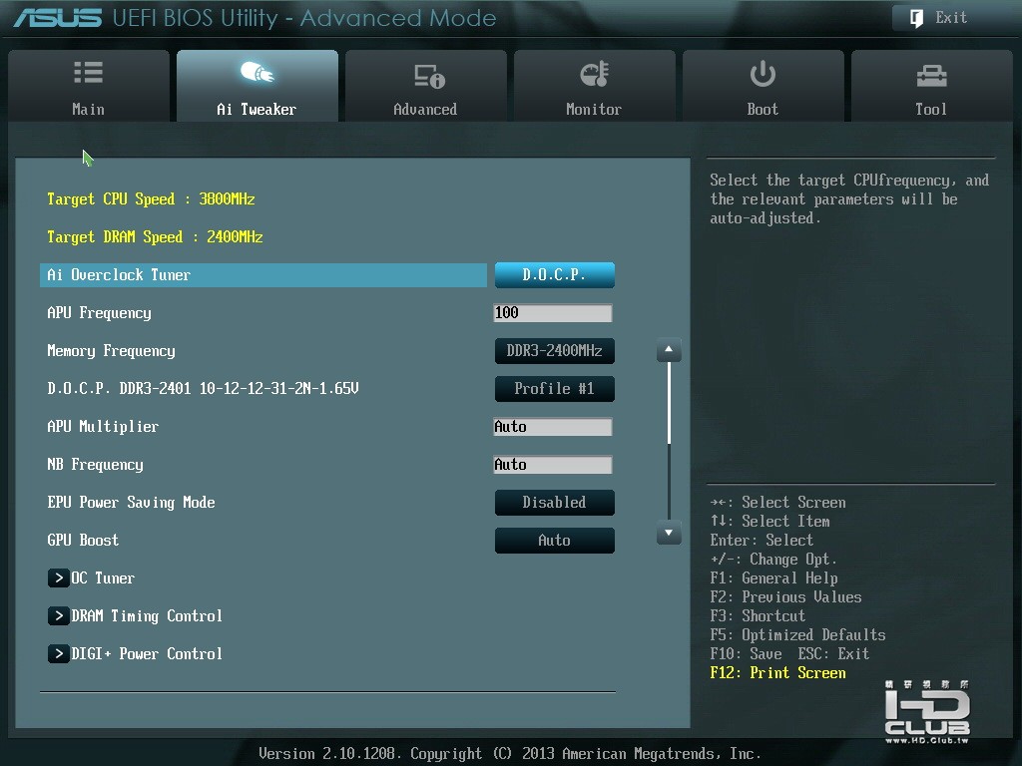Open the Tool tab
The image size is (1022, 766).
point(932,86)
